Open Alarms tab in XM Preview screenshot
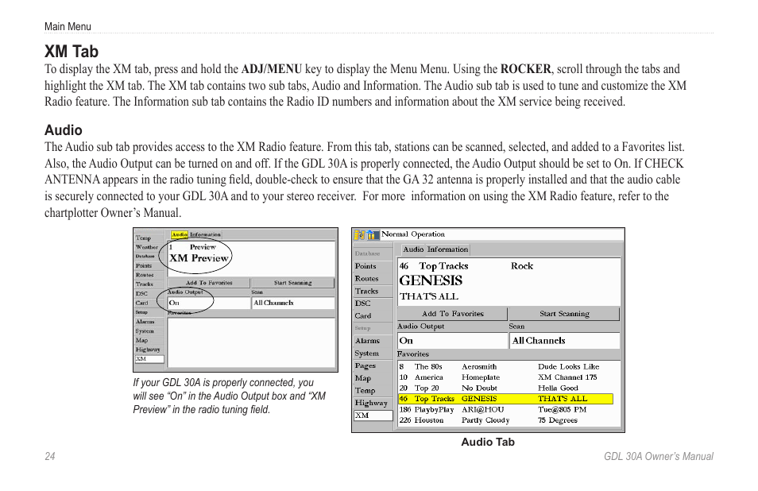Viewport: 758px width, 491px height. click(149, 321)
